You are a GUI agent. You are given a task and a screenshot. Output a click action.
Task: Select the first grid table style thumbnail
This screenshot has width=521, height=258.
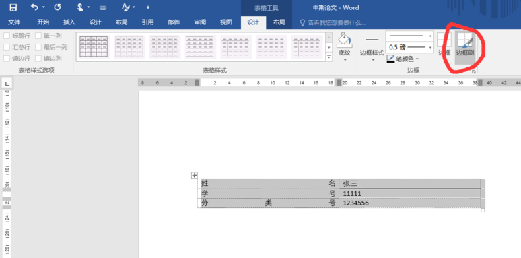click(x=94, y=46)
